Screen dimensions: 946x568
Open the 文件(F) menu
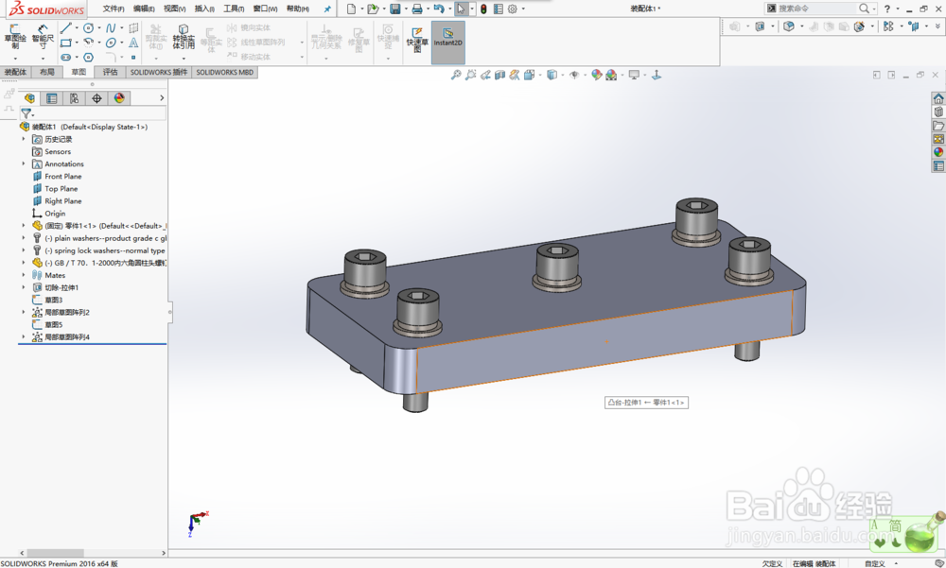tap(114, 9)
